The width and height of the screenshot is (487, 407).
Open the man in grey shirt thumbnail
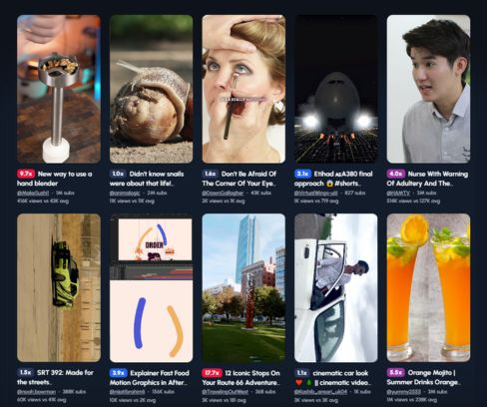(428, 89)
